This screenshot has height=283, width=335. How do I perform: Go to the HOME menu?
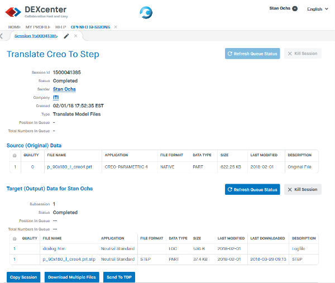click(15, 27)
